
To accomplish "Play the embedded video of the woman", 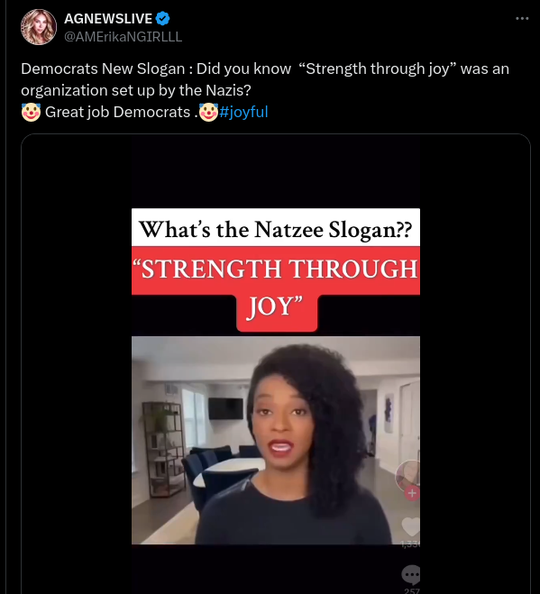I will [x=276, y=440].
